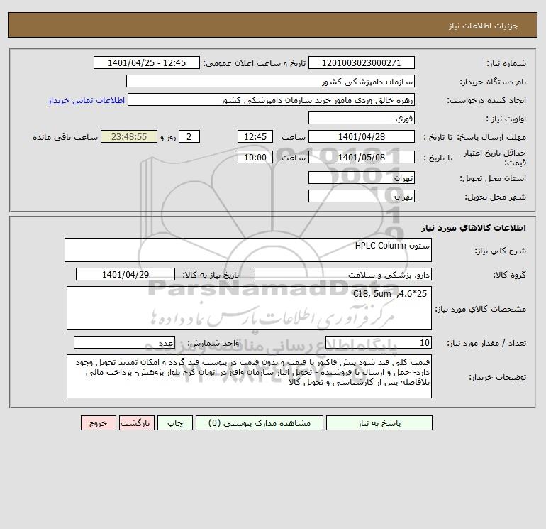Screen dimensions: 546x529
Task: Click label تاریخ نیاز به کالا
Action: (211, 275)
